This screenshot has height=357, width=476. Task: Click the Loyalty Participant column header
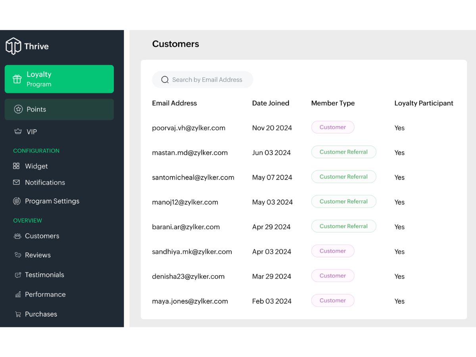pyautogui.click(x=424, y=103)
